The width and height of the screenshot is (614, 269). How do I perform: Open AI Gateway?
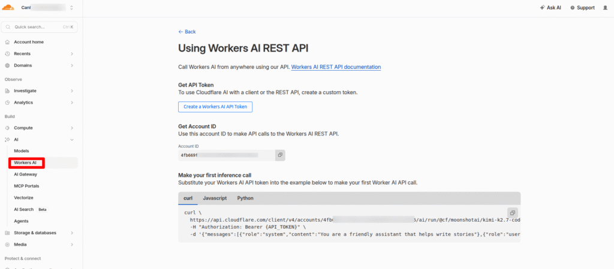coord(25,174)
